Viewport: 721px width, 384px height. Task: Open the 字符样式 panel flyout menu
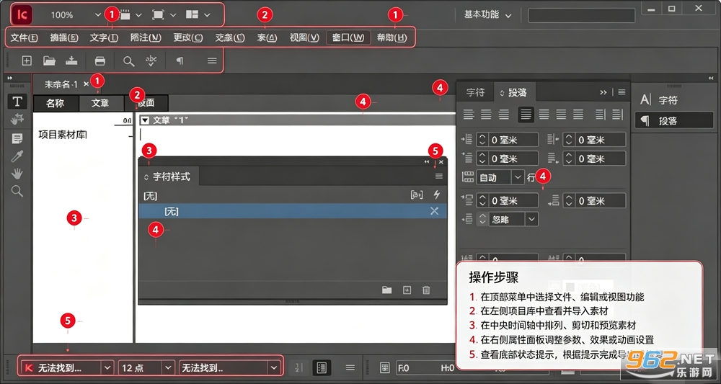tap(439, 177)
